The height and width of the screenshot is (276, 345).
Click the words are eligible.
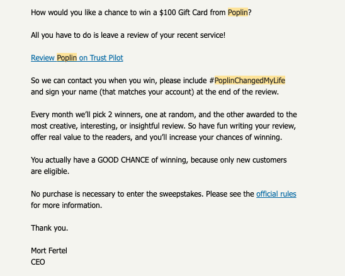click(x=50, y=171)
